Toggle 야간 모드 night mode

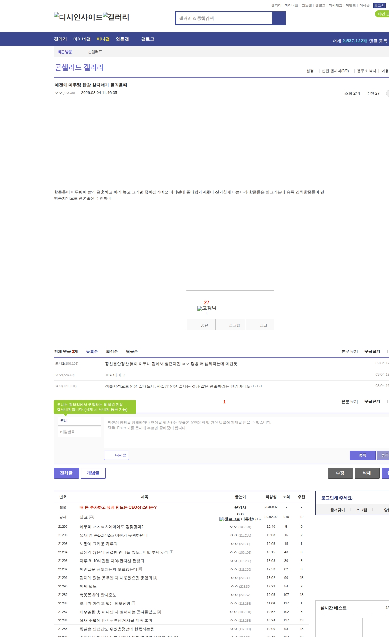[x=383, y=14]
